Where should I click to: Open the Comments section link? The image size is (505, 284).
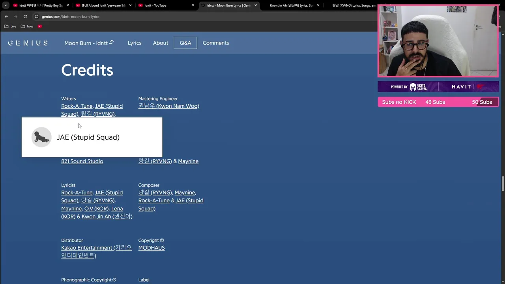[216, 43]
